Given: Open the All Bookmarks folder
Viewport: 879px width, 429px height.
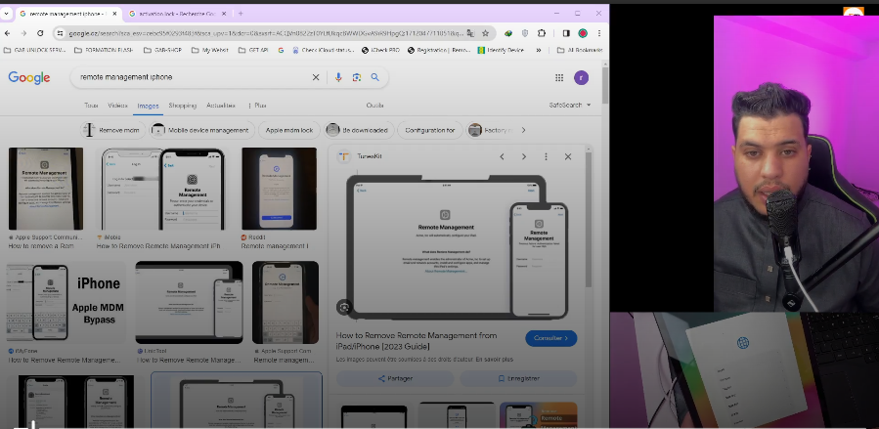Looking at the screenshot, I should [580, 50].
